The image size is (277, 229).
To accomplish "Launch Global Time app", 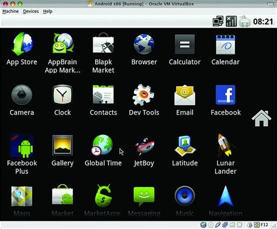I will pyautogui.click(x=103, y=150).
